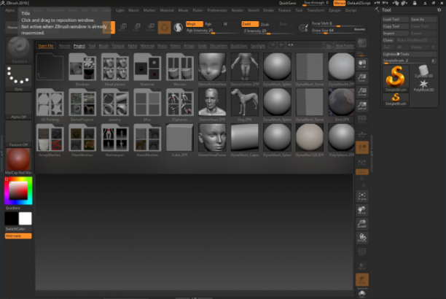
Task: Select the white secondary color swatch
Action: [25, 219]
